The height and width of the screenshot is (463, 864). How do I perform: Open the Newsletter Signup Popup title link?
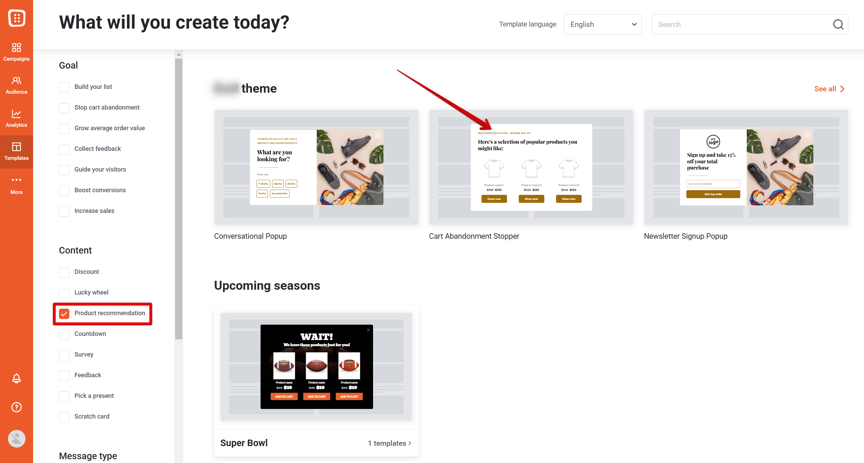tap(685, 236)
